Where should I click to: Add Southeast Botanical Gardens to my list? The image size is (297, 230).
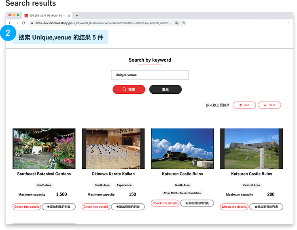pyautogui.click(x=59, y=206)
